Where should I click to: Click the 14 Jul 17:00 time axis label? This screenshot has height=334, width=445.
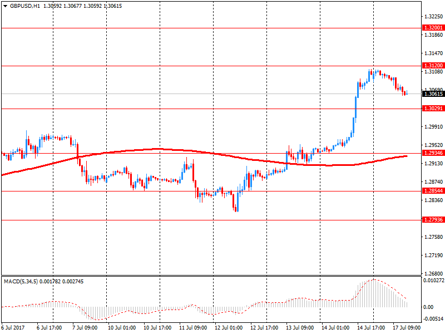[371, 327]
